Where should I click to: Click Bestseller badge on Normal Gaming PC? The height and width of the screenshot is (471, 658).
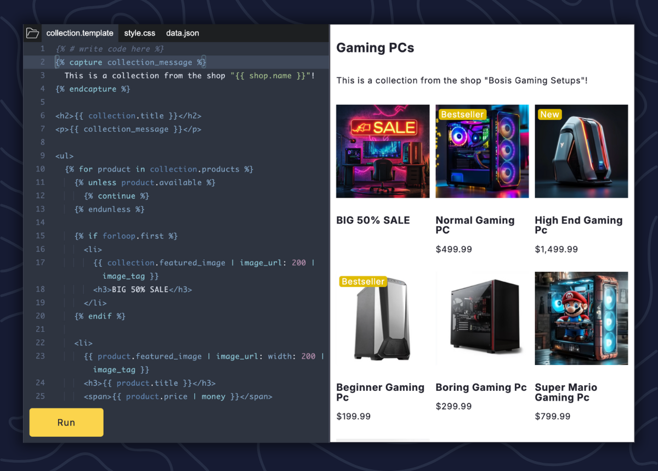462,114
